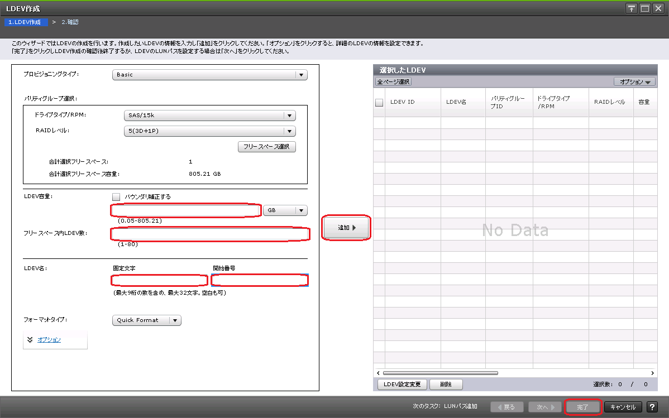This screenshot has width=669, height=418.
Task: Check the select-all checkbox in table header
Action: point(379,103)
